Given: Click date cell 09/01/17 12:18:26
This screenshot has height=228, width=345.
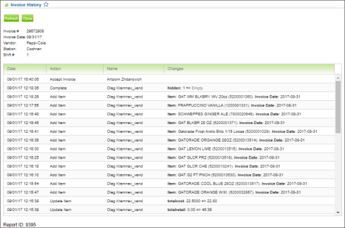Looking at the screenshot, I should coord(23,96).
